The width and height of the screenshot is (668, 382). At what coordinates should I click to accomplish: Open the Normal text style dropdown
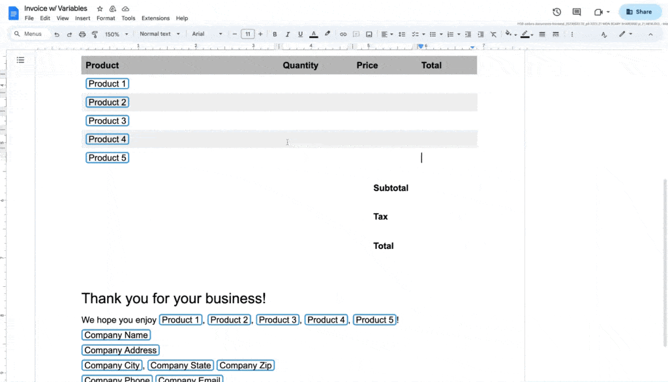160,34
